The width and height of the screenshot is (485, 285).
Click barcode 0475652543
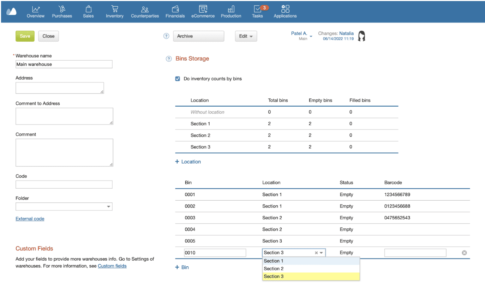(x=397, y=218)
